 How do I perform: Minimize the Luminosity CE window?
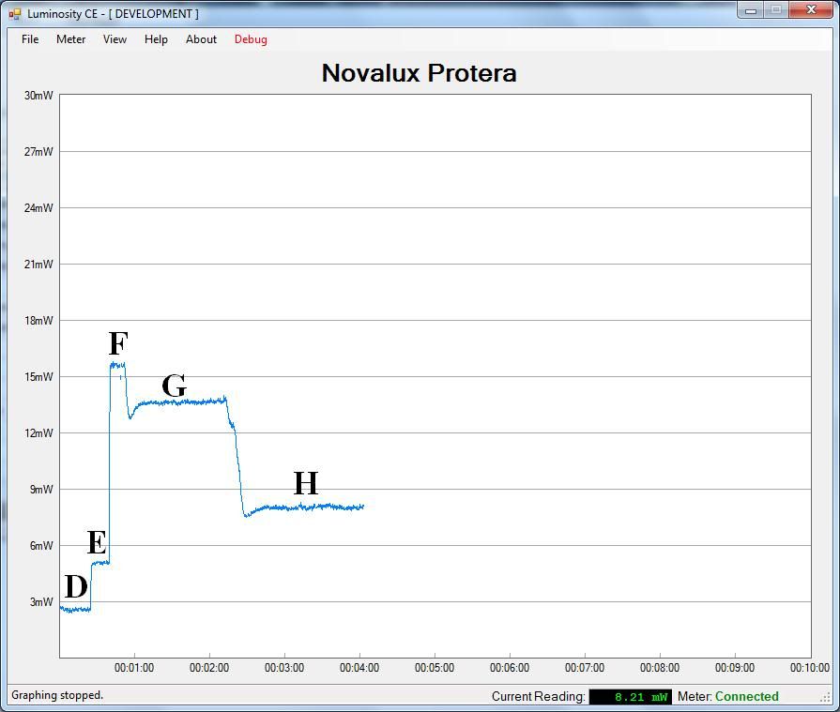coord(751,10)
